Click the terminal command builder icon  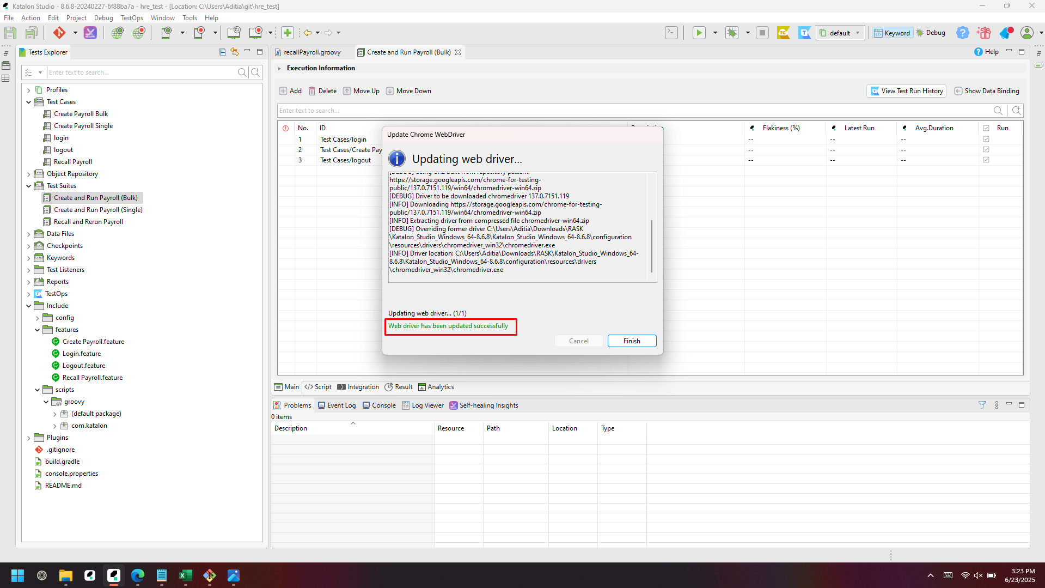(671, 33)
